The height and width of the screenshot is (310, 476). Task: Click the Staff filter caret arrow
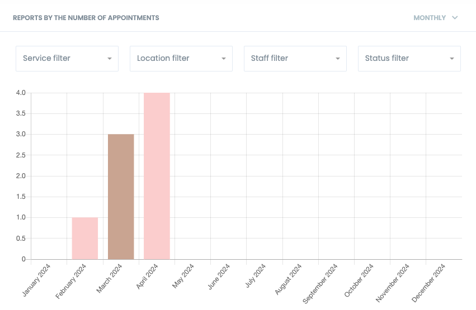pyautogui.click(x=338, y=59)
